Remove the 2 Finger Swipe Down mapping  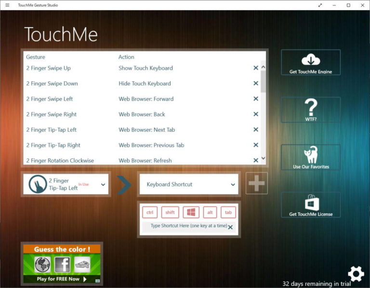(255, 83)
